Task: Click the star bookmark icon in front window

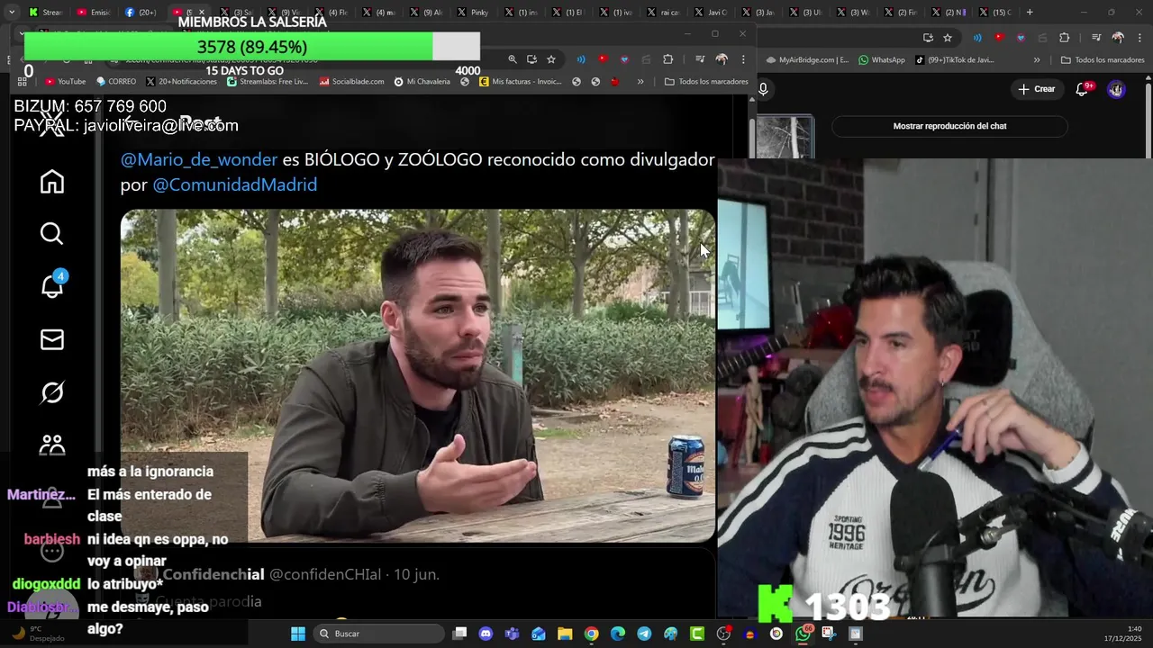Action: click(551, 59)
